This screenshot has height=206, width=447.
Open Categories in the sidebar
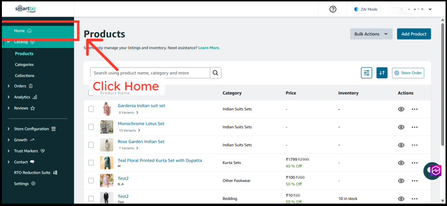pyautogui.click(x=25, y=65)
